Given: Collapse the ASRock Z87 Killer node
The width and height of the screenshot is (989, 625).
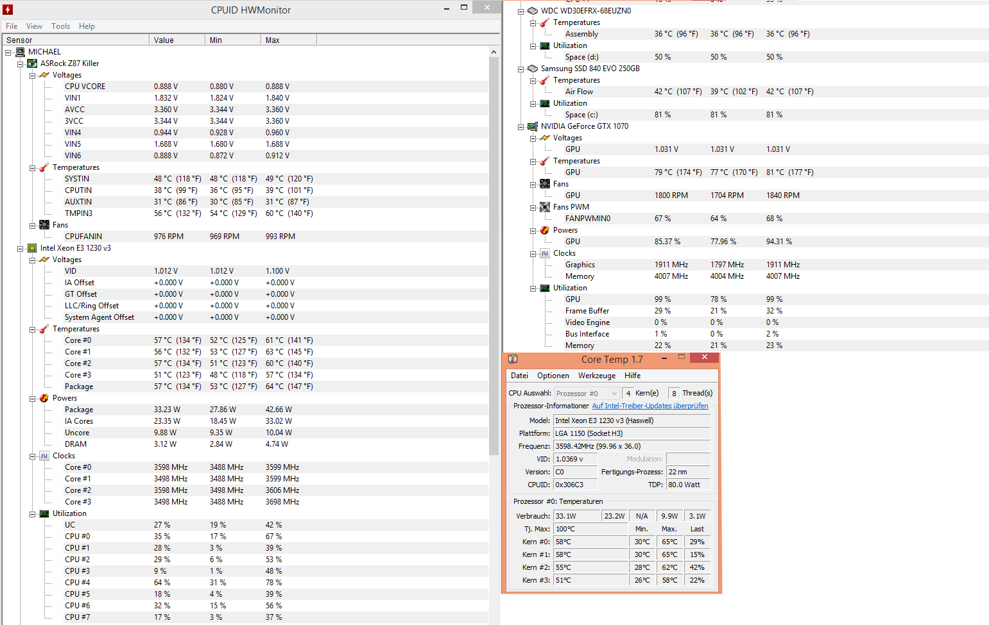Looking at the screenshot, I should coord(21,63).
